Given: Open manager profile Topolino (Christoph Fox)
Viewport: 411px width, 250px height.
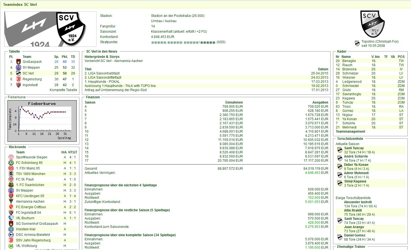Looking at the screenshot, I should coord(380,42).
